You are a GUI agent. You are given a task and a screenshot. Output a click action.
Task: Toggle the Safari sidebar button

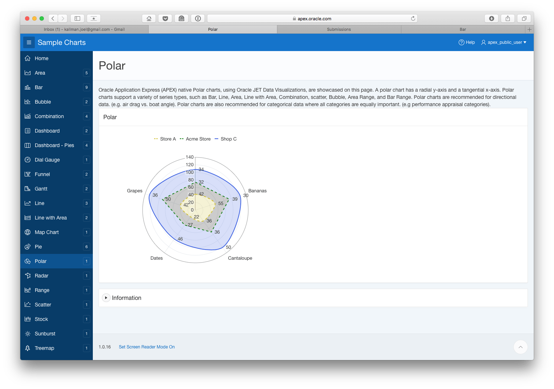tap(77, 18)
